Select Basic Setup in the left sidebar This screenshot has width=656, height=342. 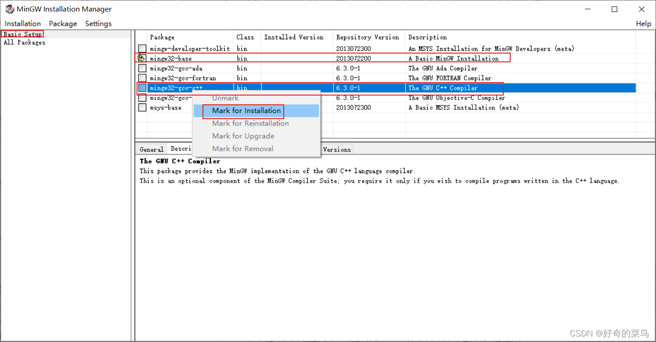point(22,34)
